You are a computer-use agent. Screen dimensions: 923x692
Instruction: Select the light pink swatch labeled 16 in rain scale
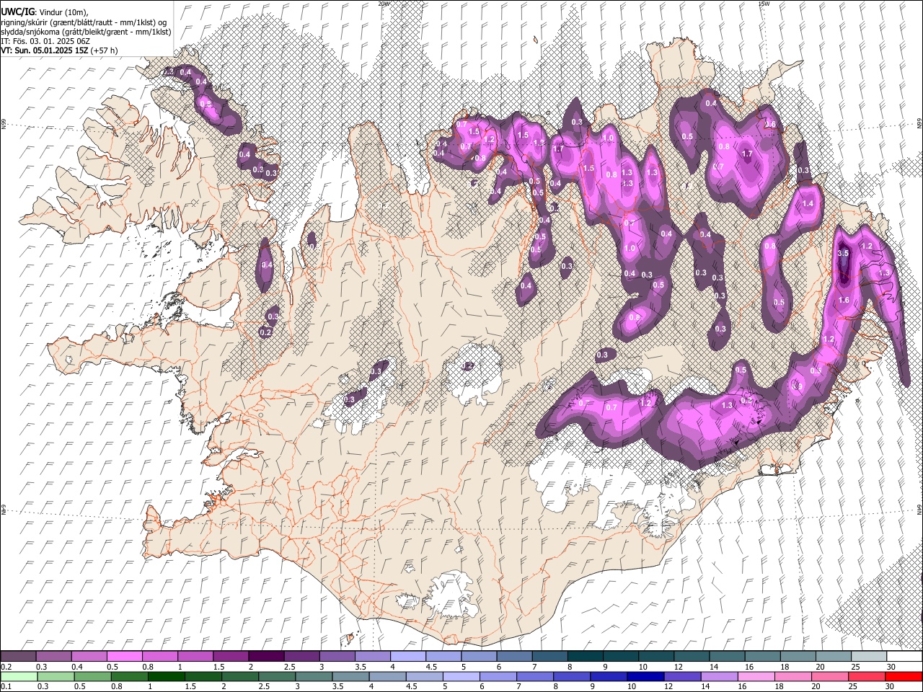[755, 677]
